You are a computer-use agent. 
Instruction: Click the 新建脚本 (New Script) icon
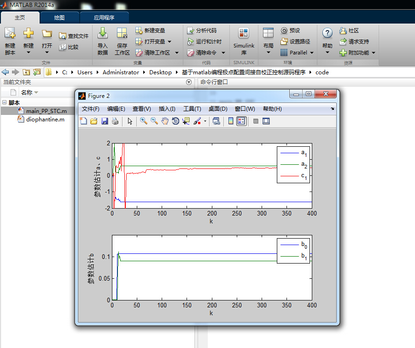pyautogui.click(x=10, y=41)
